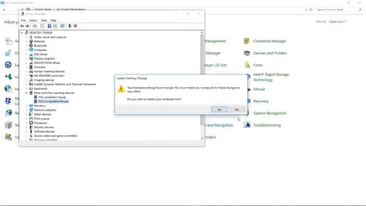Screen dimensions: 366x206
Task: Open Recovery in Control Panel
Action: (261, 101)
